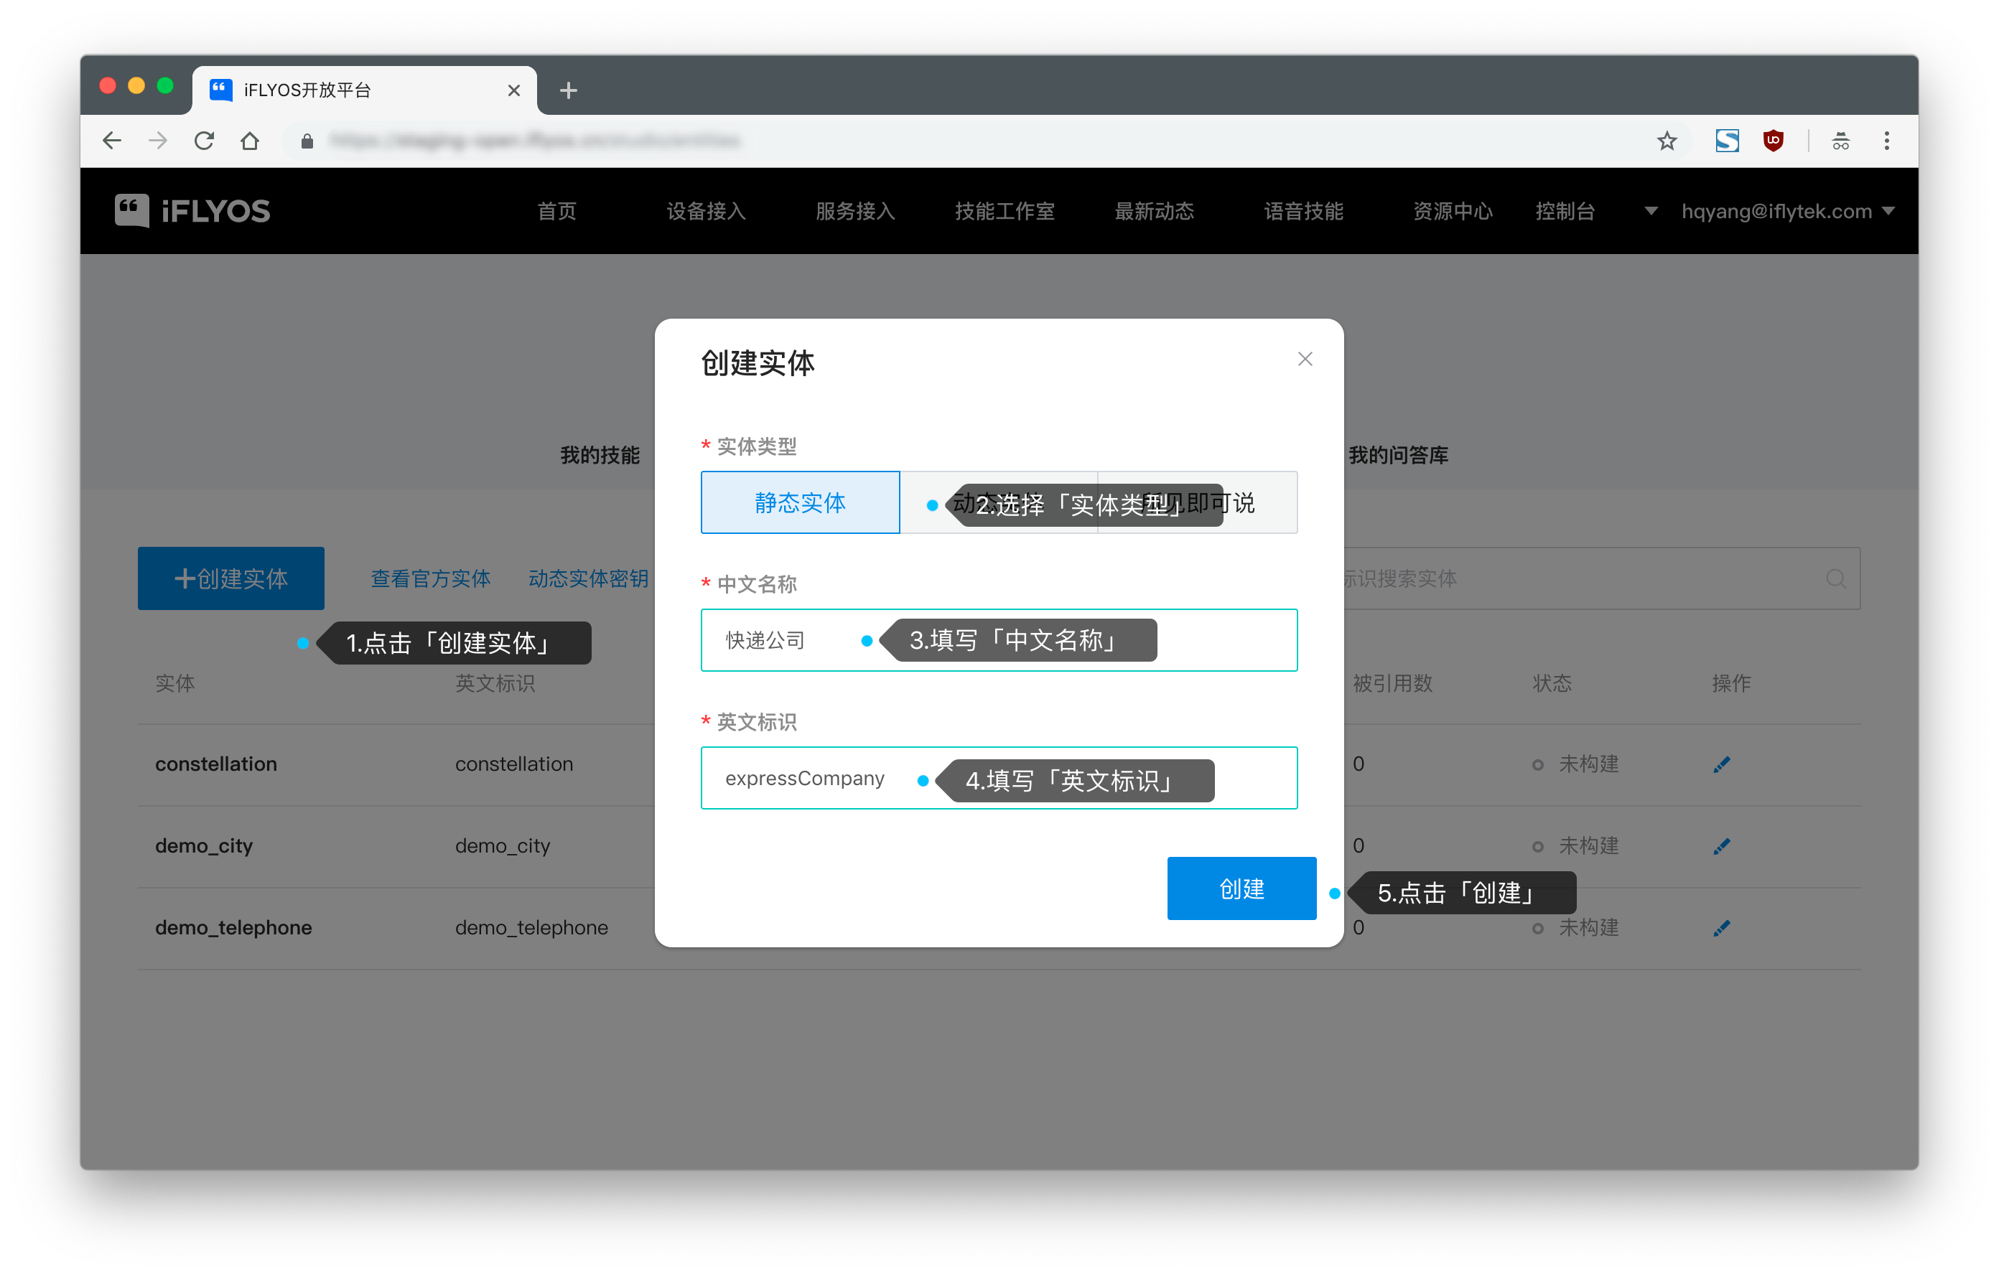Open 设备接入 in the navigation bar
This screenshot has width=1999, height=1276.
[x=707, y=211]
